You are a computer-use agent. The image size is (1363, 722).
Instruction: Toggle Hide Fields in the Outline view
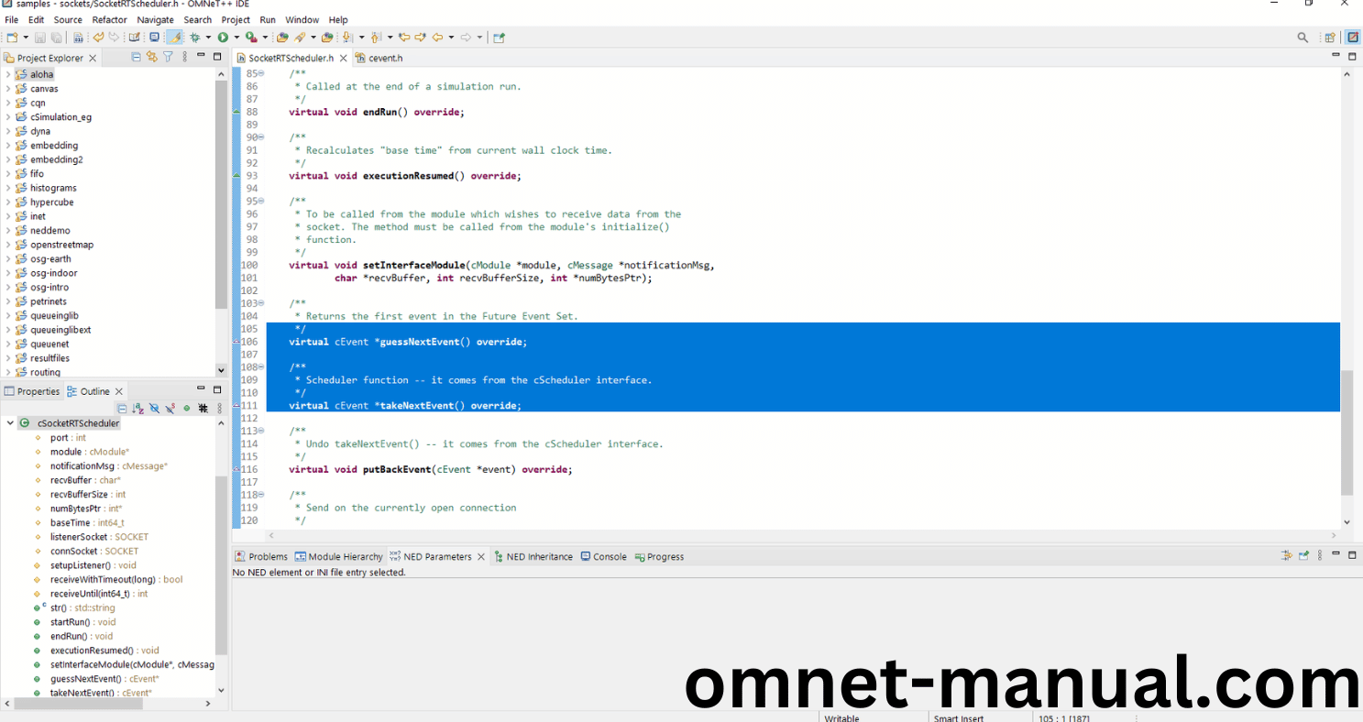pos(154,409)
